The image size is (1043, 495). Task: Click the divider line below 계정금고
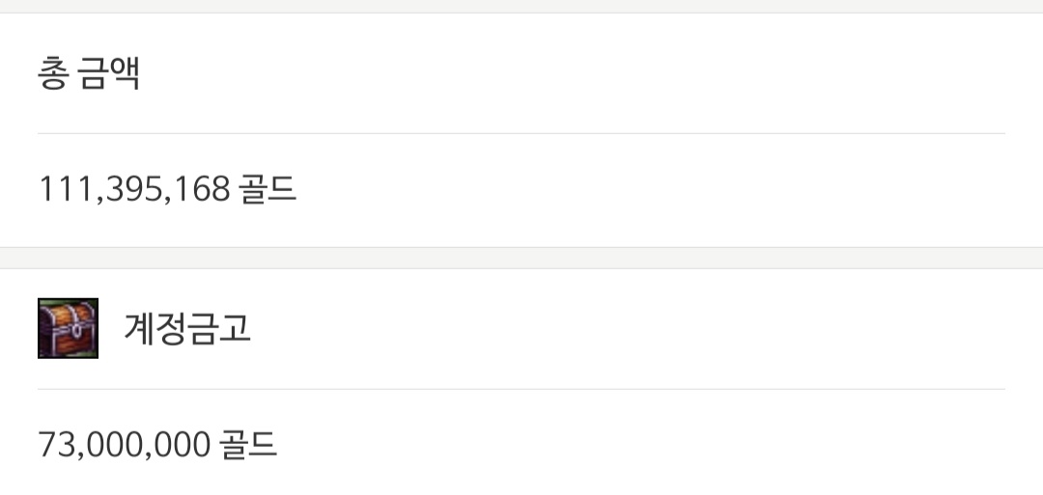click(x=521, y=390)
